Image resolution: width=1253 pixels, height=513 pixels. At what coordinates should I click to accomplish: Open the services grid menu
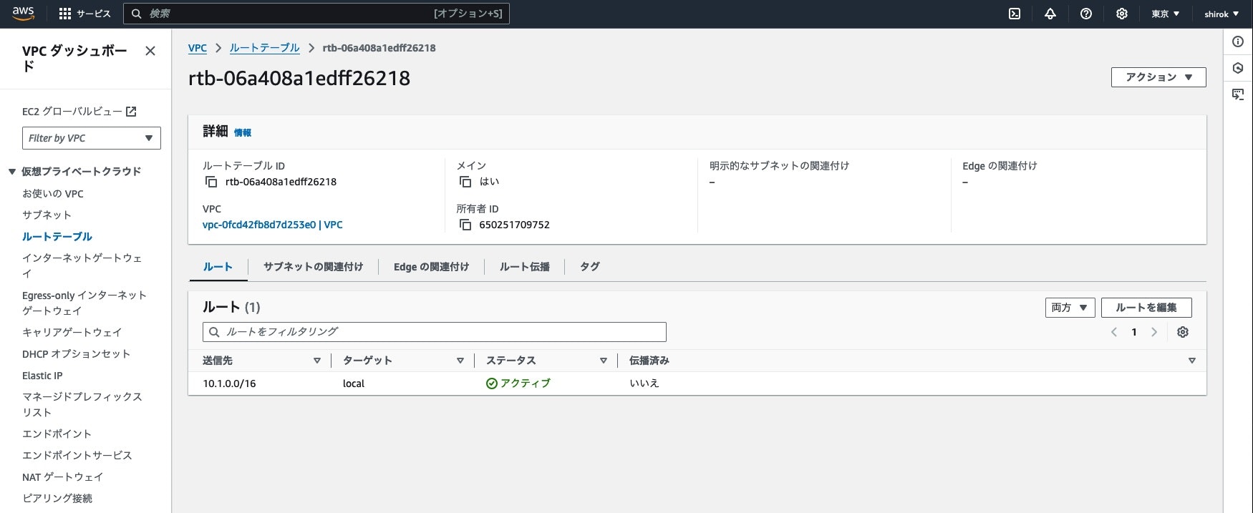[65, 14]
